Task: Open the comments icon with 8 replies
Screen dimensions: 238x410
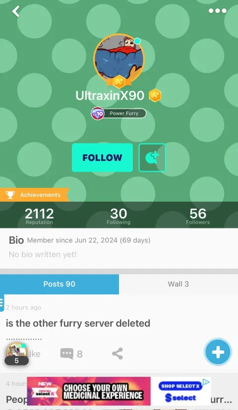Action: click(x=71, y=354)
